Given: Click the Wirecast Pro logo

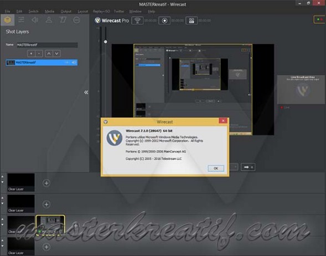Looking at the screenshot, I should click(112, 21).
